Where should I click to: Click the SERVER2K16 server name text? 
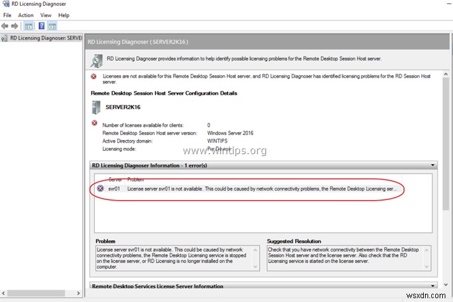123,107
